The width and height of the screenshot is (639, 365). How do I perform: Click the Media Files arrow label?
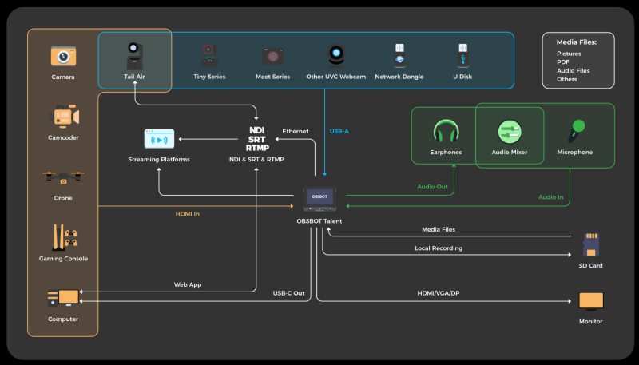tap(439, 229)
